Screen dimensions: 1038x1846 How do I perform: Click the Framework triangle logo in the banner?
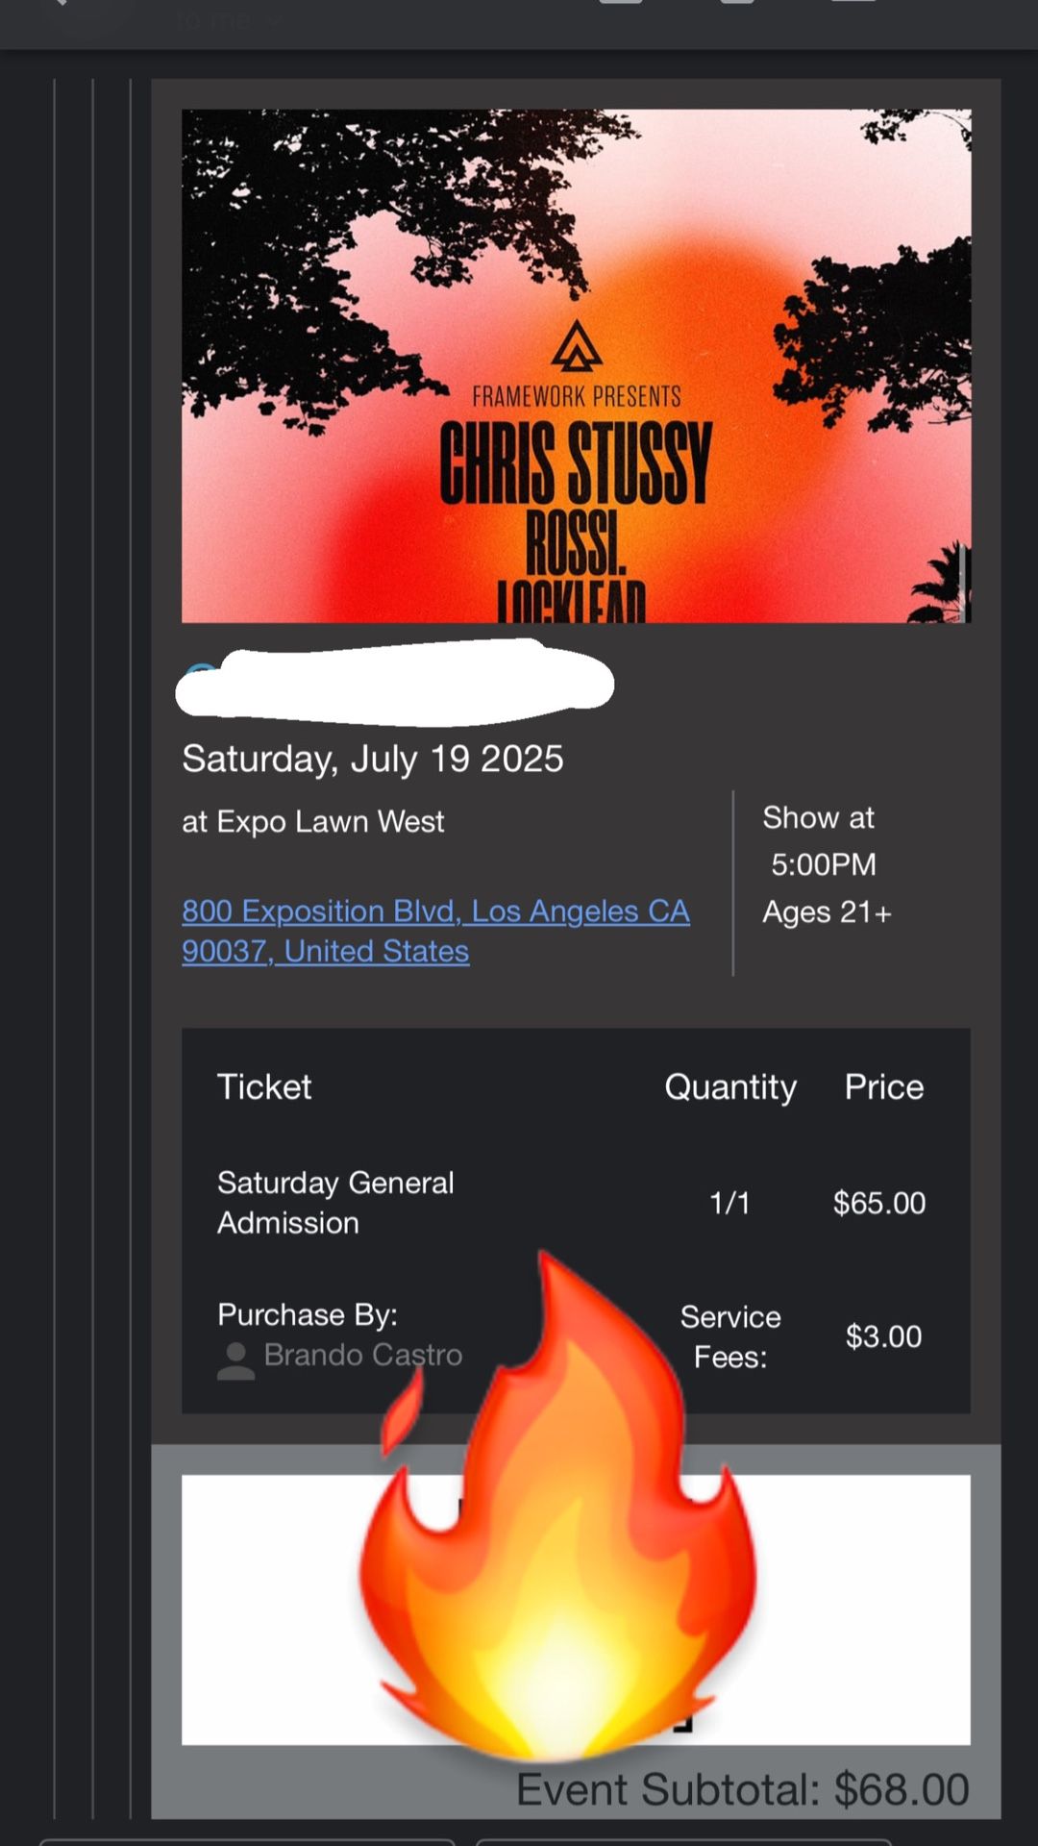coord(577,346)
